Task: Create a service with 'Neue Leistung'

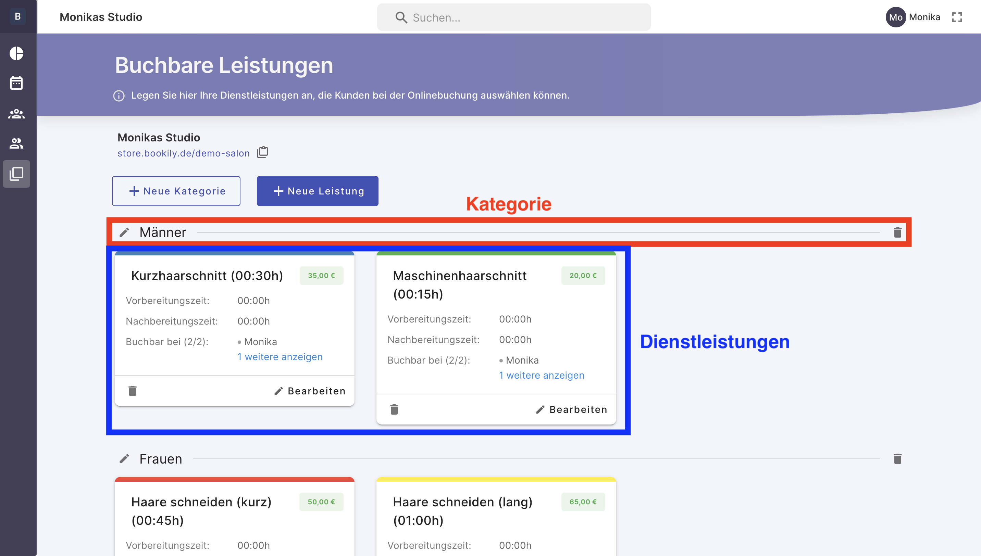Action: tap(318, 191)
